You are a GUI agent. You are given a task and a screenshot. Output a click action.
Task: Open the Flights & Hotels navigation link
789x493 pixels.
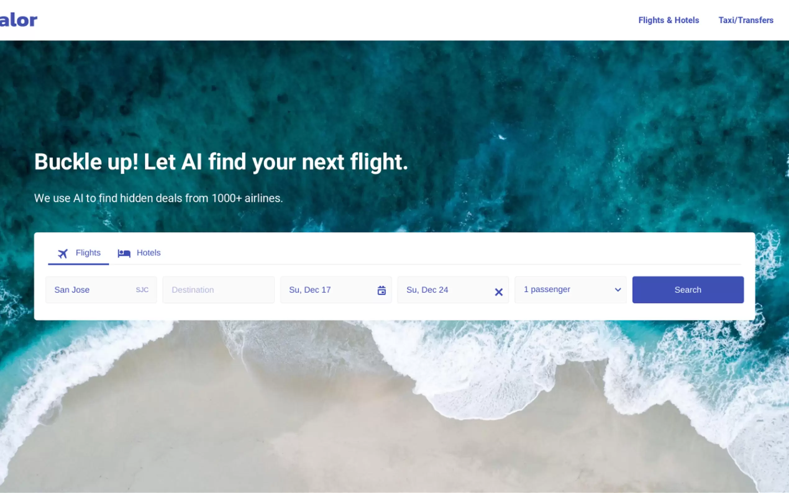669,20
